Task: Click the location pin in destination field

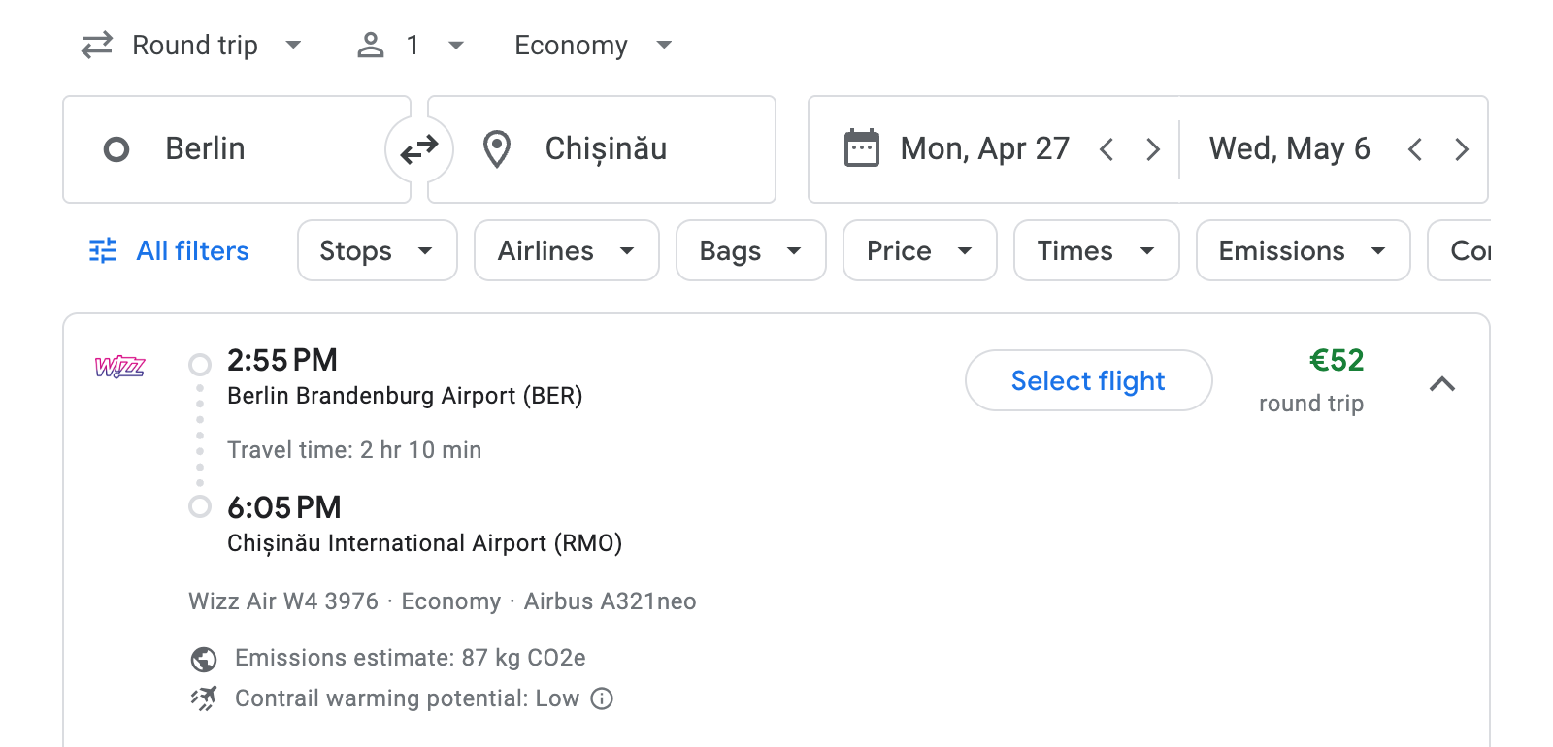Action: tap(497, 149)
